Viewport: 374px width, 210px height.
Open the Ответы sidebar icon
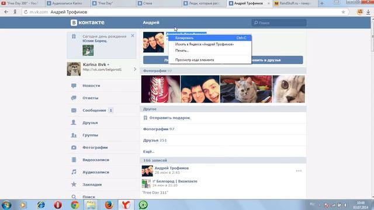tap(74, 98)
